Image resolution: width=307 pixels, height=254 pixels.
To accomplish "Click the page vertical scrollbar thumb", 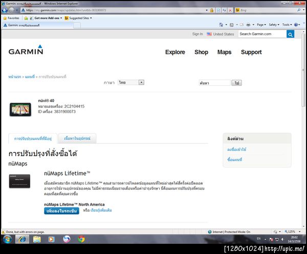I will [303, 70].
